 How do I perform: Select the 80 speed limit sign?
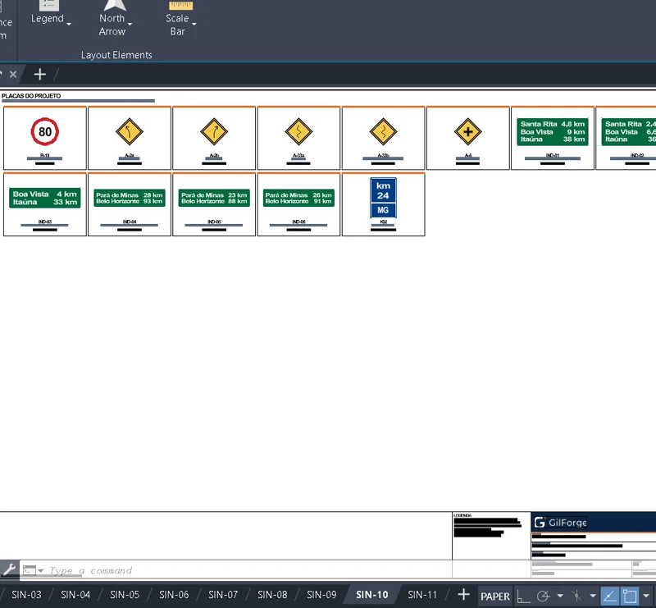click(45, 131)
